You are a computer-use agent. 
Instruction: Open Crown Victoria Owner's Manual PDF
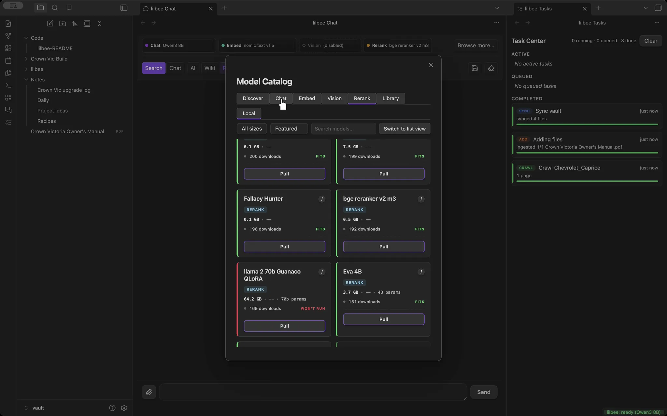(67, 131)
